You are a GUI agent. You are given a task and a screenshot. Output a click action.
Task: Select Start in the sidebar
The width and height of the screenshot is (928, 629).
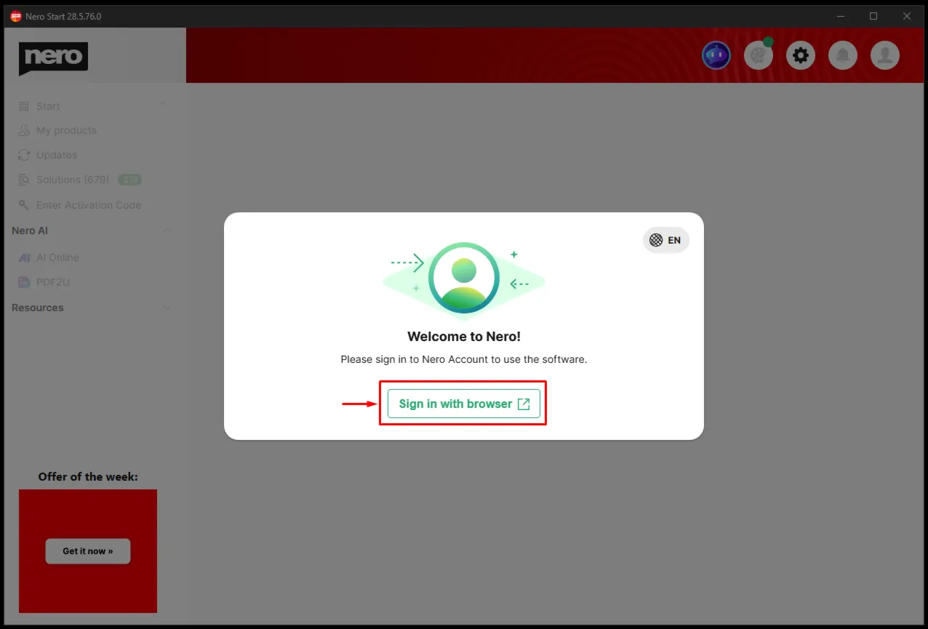pos(48,106)
